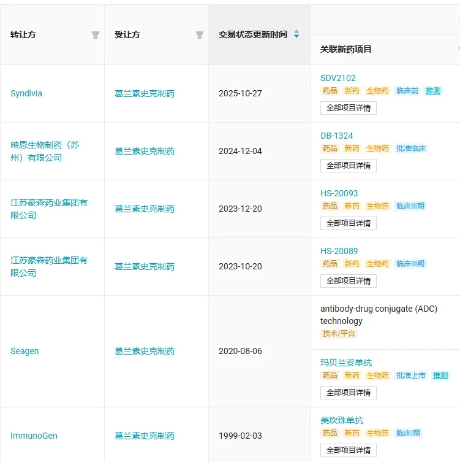
Task: Click 全部项目详情 button under DB-1324
Action: (348, 166)
